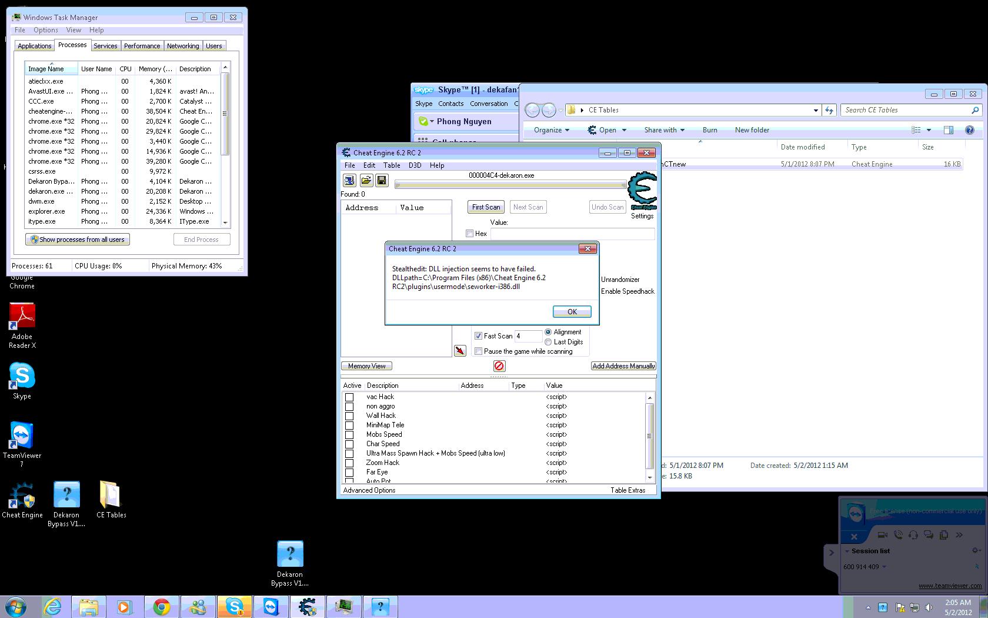Click TeamViewer panel double-arrow more icon
The height and width of the screenshot is (618, 988).
click(959, 535)
